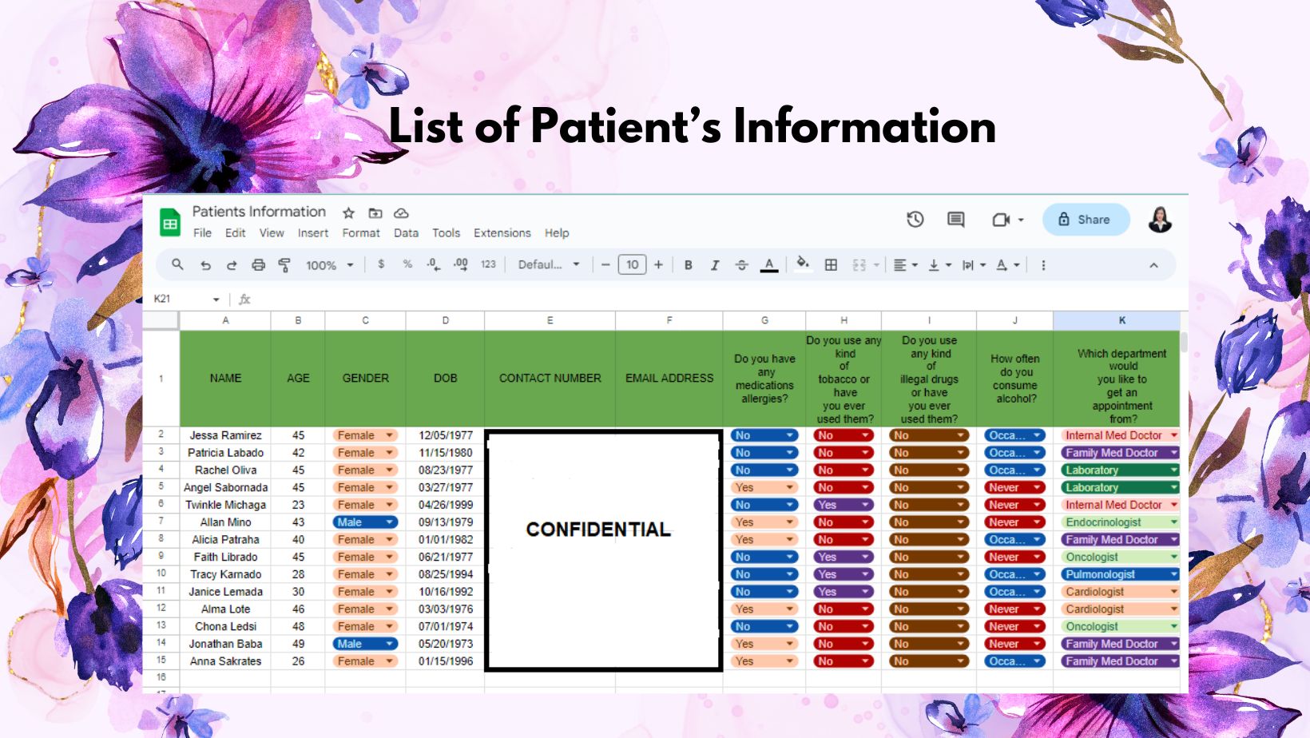Open the zoom level dropdown
The height and width of the screenshot is (738, 1310).
(329, 265)
